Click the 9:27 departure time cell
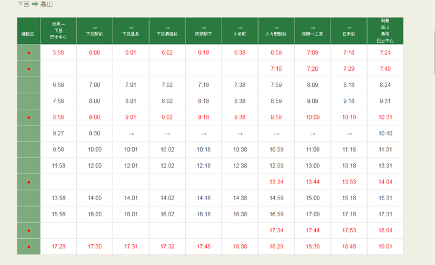 58,134
